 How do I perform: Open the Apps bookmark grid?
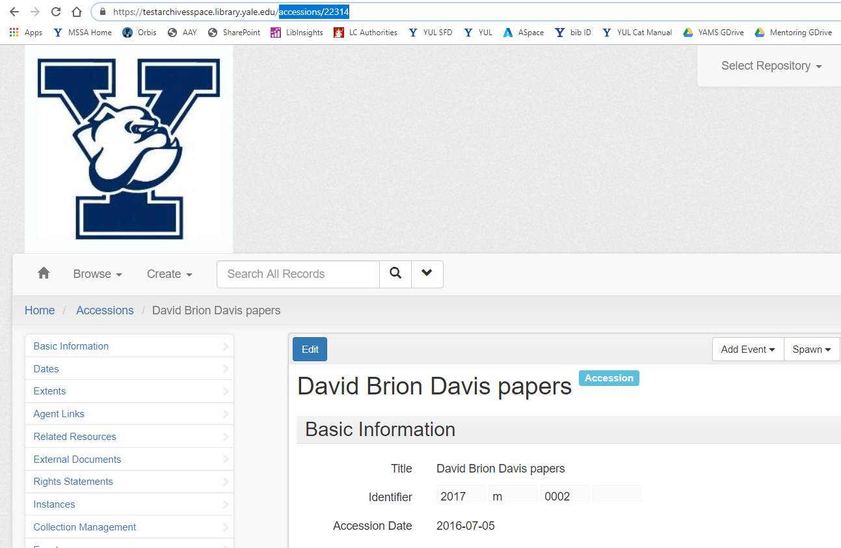coord(26,33)
